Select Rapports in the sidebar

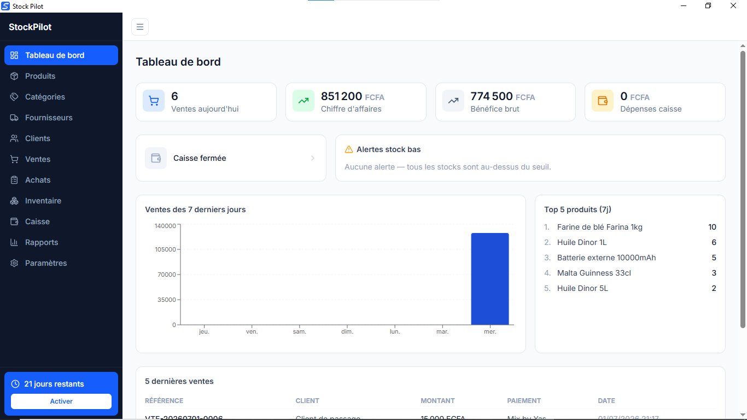(61, 242)
